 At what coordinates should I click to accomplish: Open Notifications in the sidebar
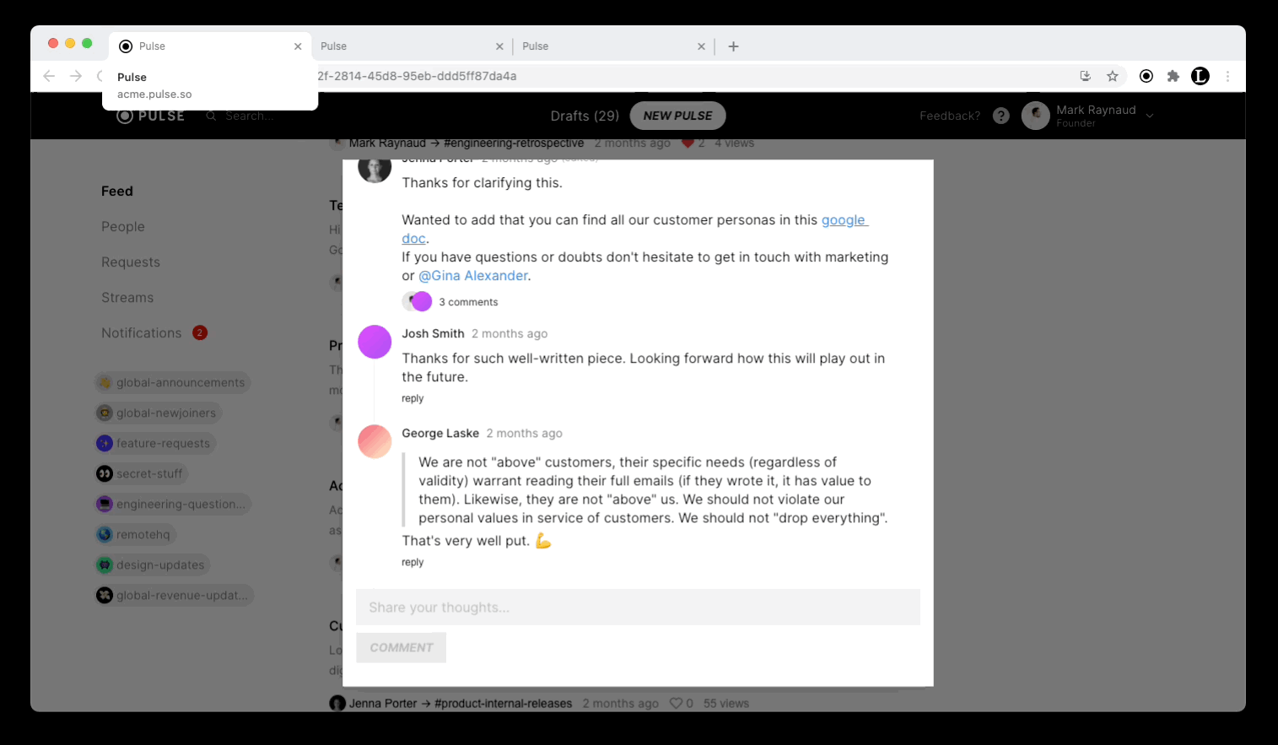(x=142, y=333)
